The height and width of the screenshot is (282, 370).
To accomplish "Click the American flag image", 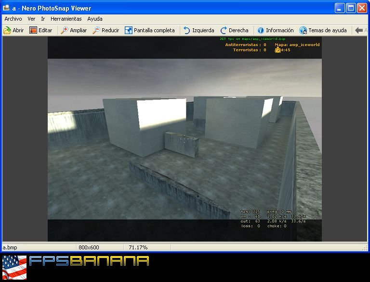I will (14, 268).
